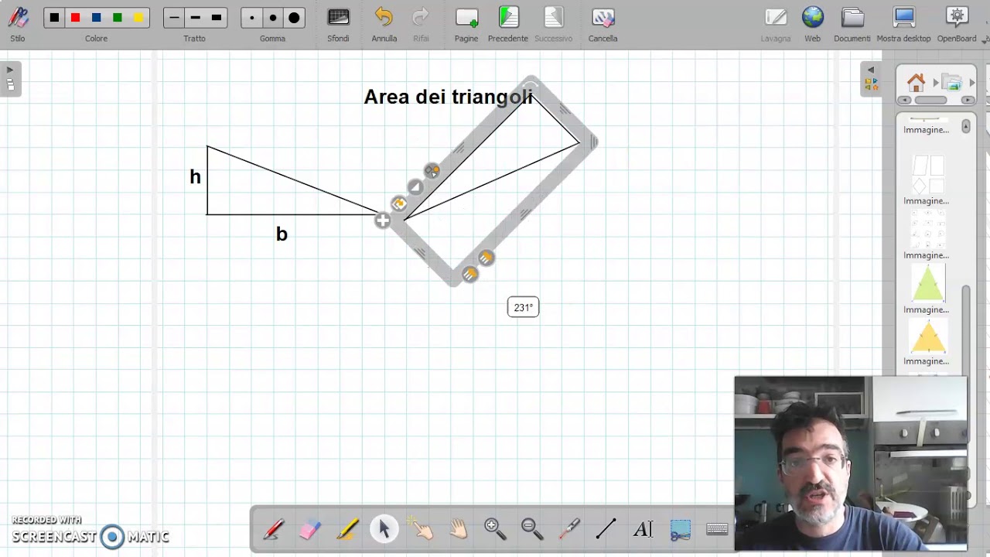This screenshot has height=557, width=990.
Task: Click the ruler rotate handle at top corner
Action: click(531, 84)
